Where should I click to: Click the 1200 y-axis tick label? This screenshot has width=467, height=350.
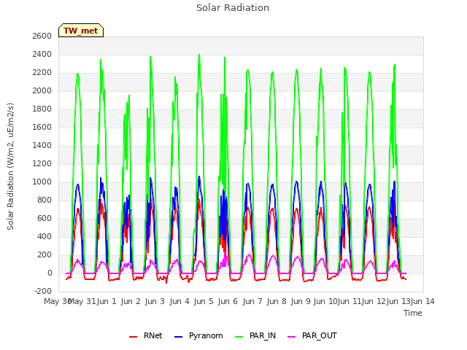[x=42, y=163]
